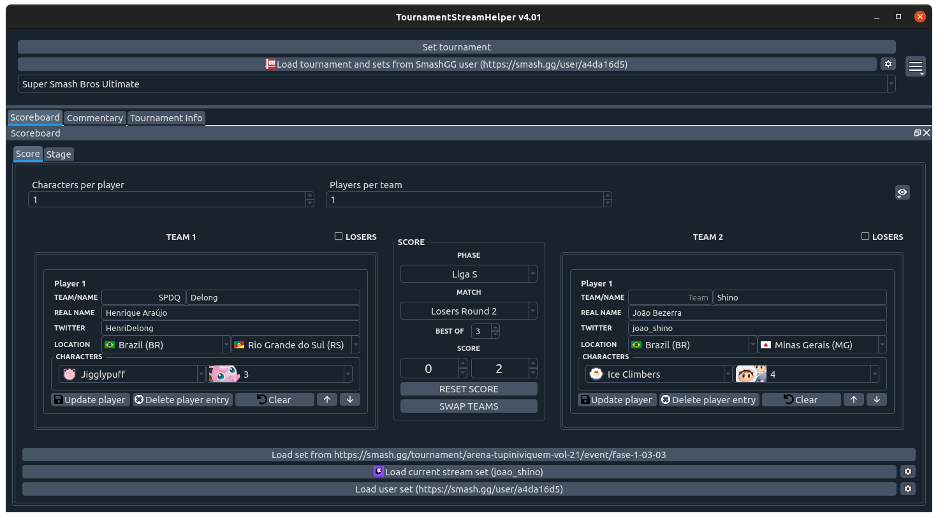
Task: Open Team 1 state dropdown Rio Grande do Sul
Action: (x=295, y=344)
